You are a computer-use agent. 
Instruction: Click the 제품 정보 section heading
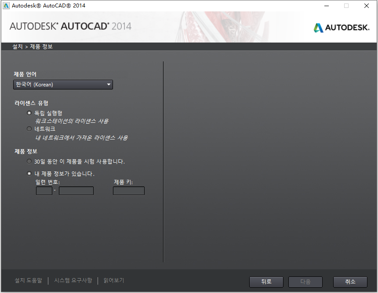[x=26, y=151]
